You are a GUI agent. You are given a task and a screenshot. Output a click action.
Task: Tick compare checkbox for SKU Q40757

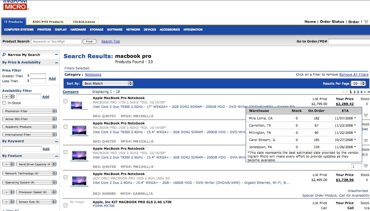pyautogui.click(x=65, y=101)
